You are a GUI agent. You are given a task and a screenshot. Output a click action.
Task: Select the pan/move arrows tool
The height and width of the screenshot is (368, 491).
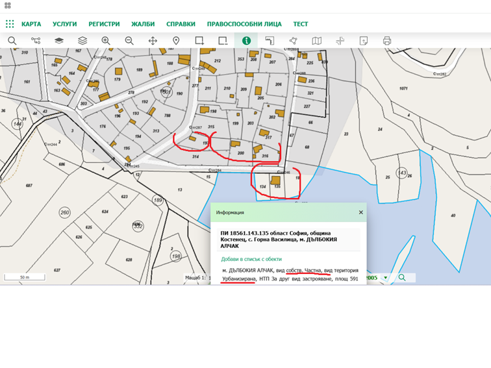point(153,41)
